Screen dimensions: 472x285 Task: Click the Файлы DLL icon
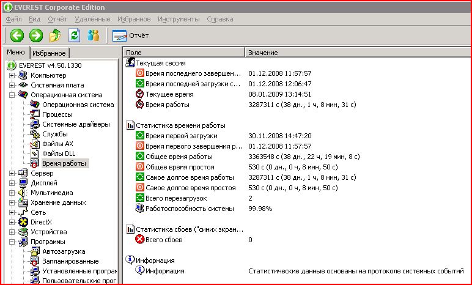[x=35, y=154]
